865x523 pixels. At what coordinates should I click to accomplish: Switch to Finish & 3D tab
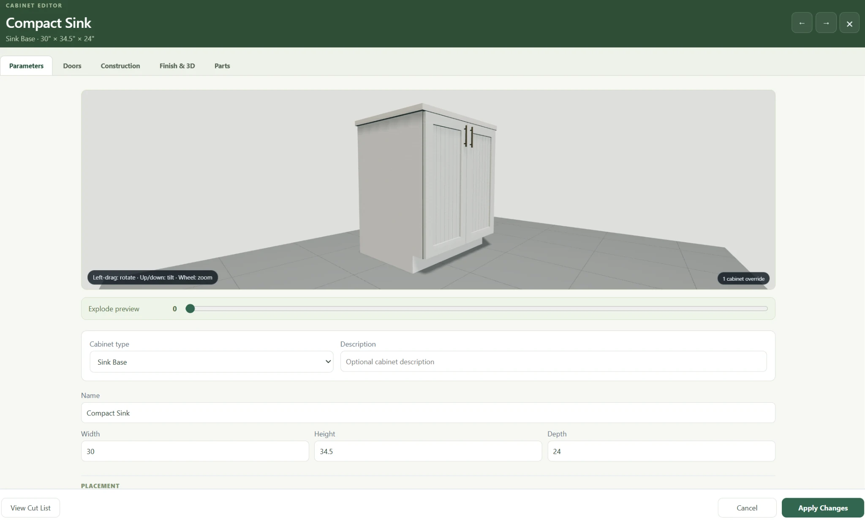point(177,66)
